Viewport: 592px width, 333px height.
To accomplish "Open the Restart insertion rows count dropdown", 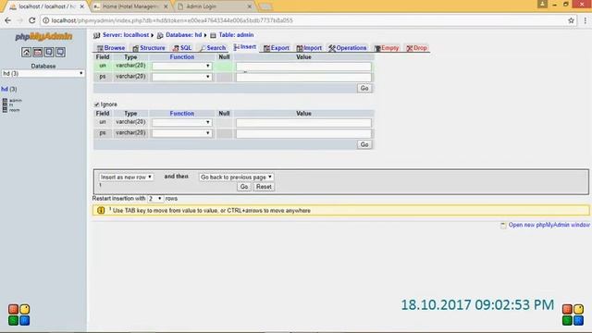I will [155, 198].
